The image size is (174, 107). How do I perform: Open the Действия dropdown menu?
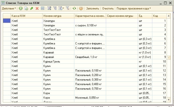[9, 8]
